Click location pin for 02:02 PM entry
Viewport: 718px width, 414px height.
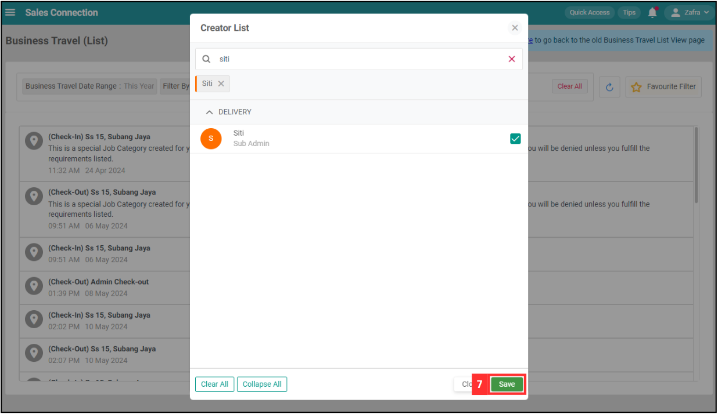click(x=34, y=319)
